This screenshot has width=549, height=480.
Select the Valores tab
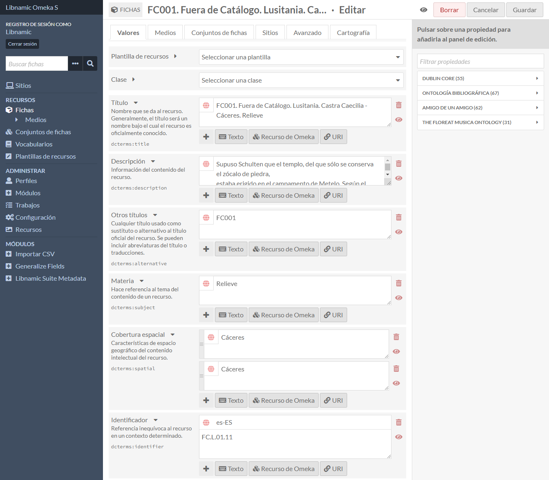[128, 33]
